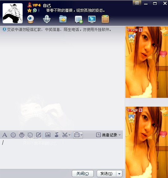
Task: Open the title bar dropdown menu button
Action: tap(137, 3)
